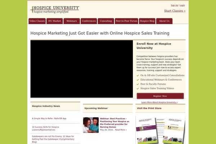The image size is (216, 144).
Task: Click 'Enroll Now at Hospice University' heading
Action: [x=154, y=46]
